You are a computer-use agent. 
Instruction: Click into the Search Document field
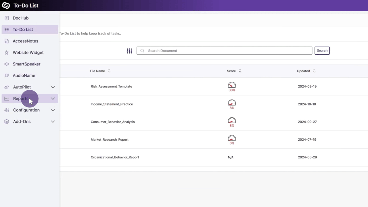click(x=224, y=51)
